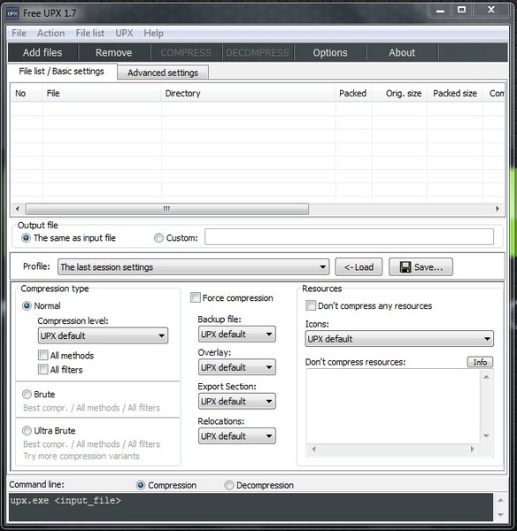Open Relocations dropdown
This screenshot has width=517, height=531.
point(237,436)
